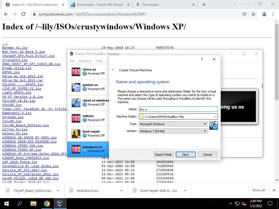
Task: Open the redstaros2.iso downloaded file
Action: click(88, 190)
